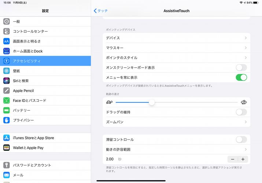Open Apple Pencil settings label
Viewport: 262px width, 183px height.
[x=23, y=90]
